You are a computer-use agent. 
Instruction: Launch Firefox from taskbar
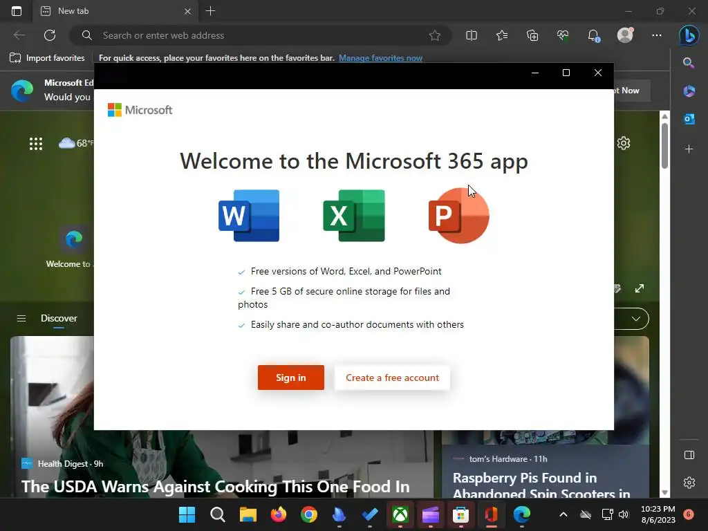coord(279,514)
